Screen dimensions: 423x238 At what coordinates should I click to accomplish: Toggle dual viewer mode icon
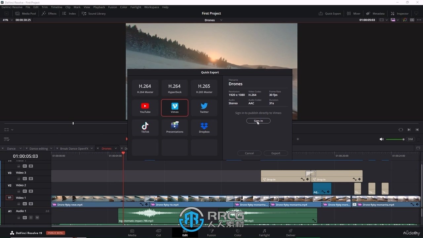(x=412, y=20)
